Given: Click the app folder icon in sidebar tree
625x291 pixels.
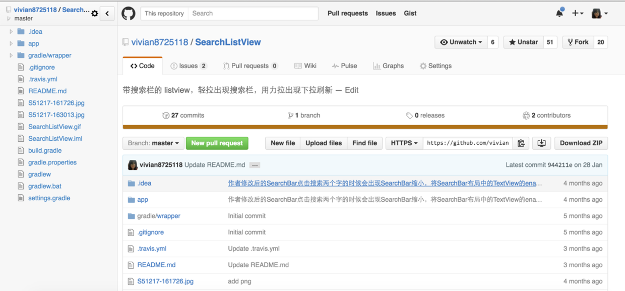Looking at the screenshot, I should [x=21, y=43].
